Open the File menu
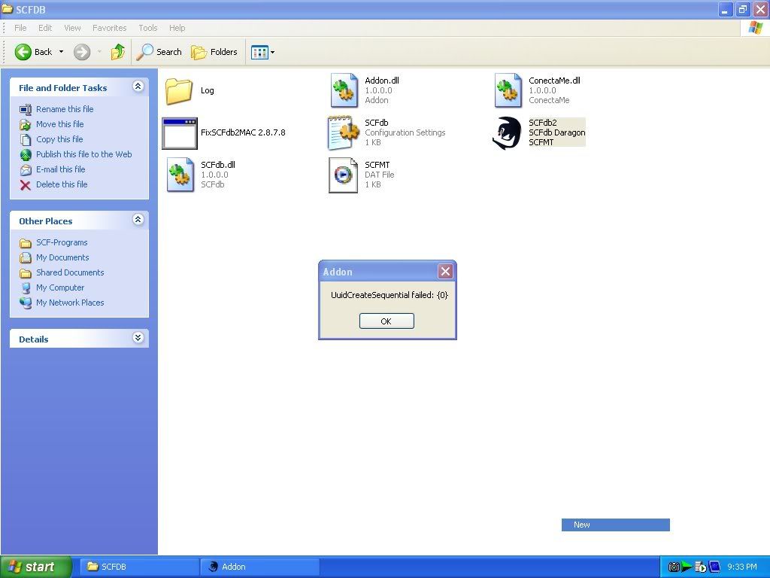770x578 pixels. click(20, 28)
